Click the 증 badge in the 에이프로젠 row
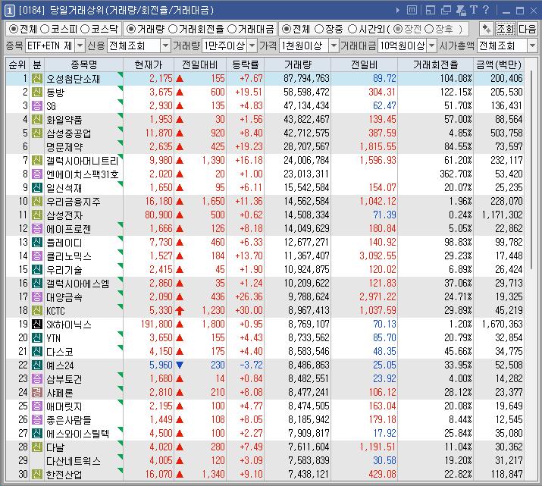Image resolution: width=542 pixels, height=486 pixels. (x=37, y=228)
